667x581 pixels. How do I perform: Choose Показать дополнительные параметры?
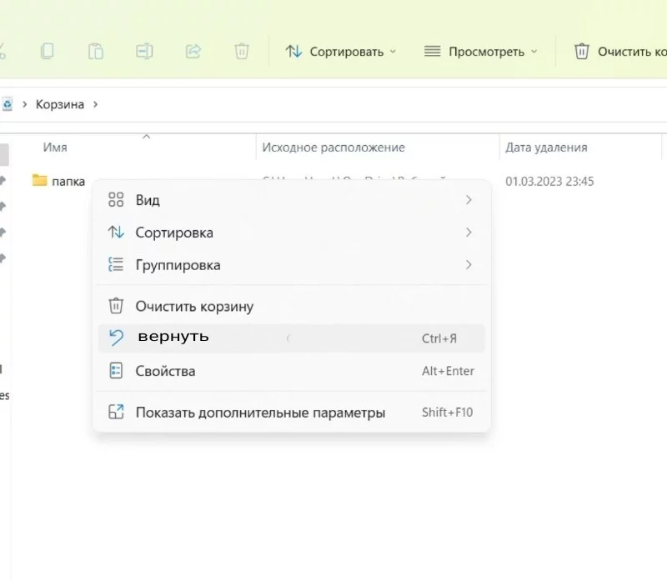coord(291,412)
